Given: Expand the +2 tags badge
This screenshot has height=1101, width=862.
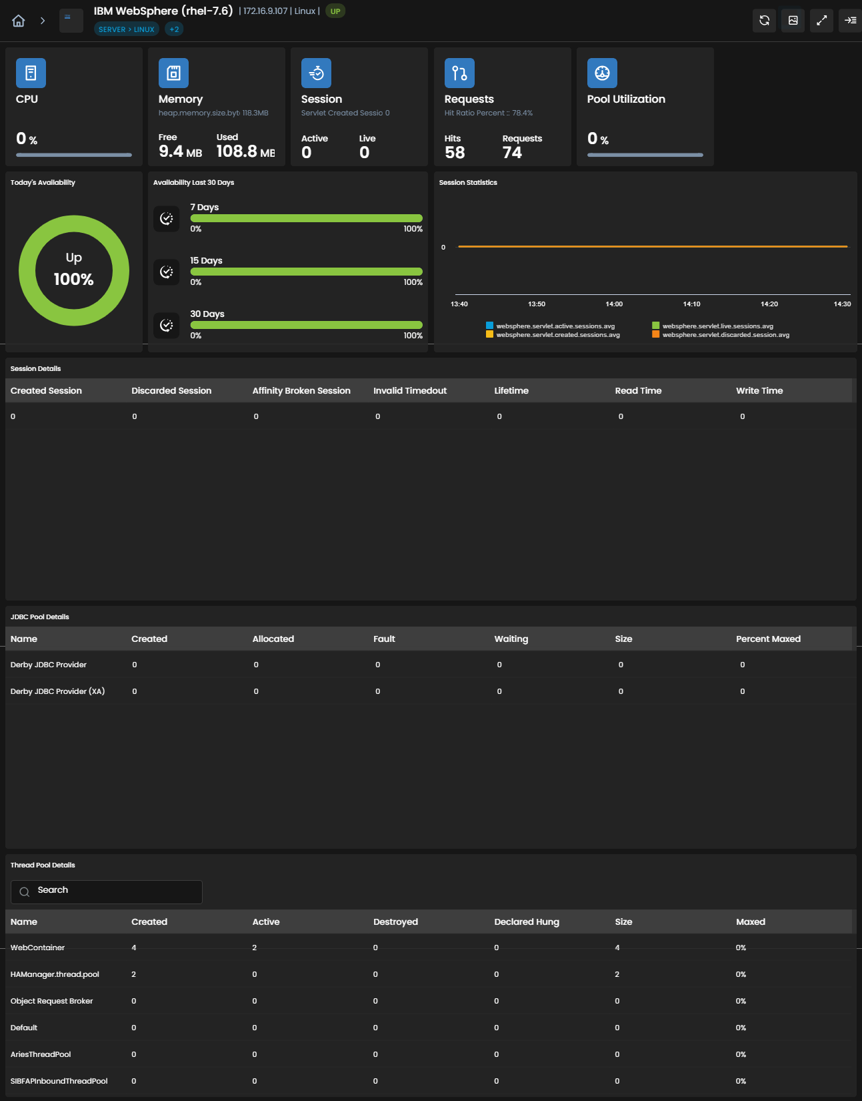Looking at the screenshot, I should click(174, 29).
